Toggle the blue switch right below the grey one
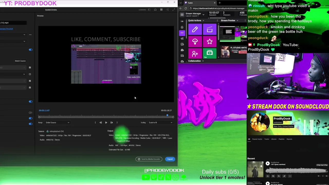Image resolution: width=329 pixels, height=185 pixels. tap(31, 118)
